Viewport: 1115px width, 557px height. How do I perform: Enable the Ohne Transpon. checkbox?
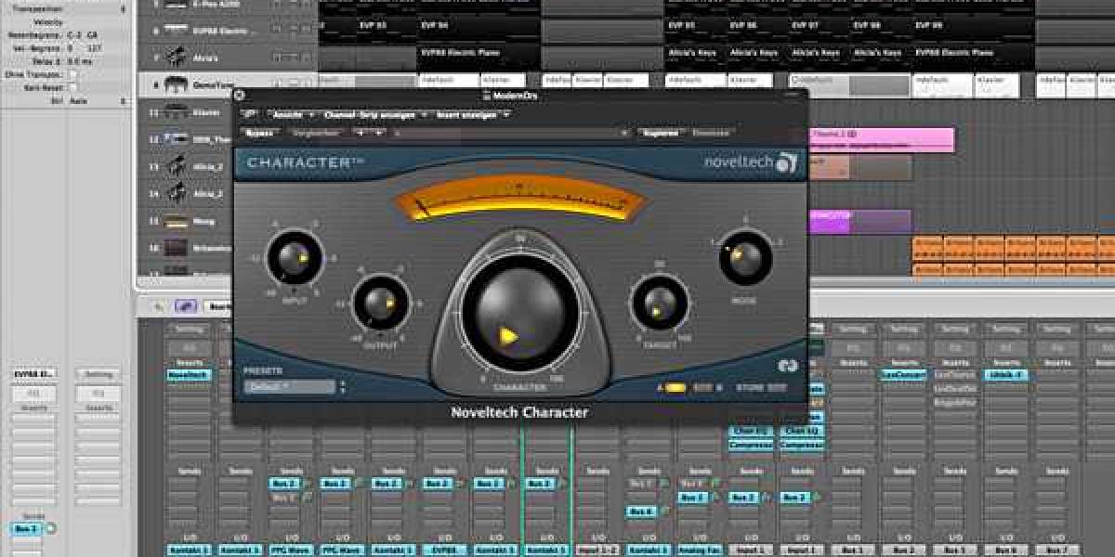pyautogui.click(x=74, y=73)
